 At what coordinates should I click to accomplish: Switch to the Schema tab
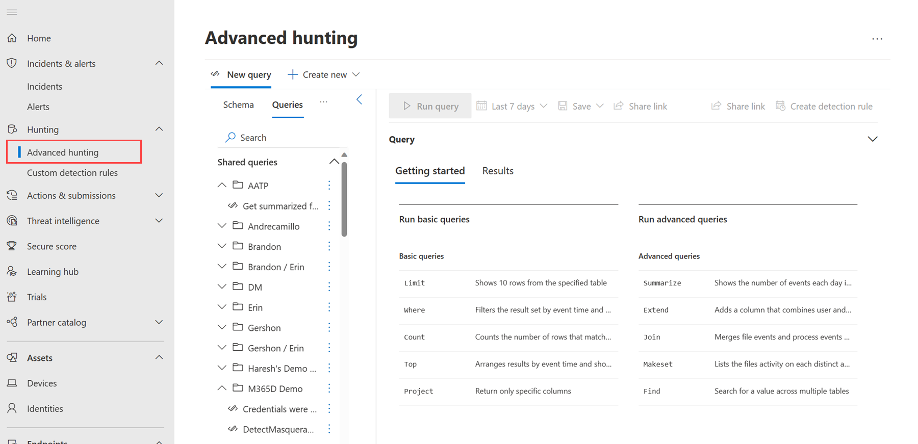(x=238, y=105)
